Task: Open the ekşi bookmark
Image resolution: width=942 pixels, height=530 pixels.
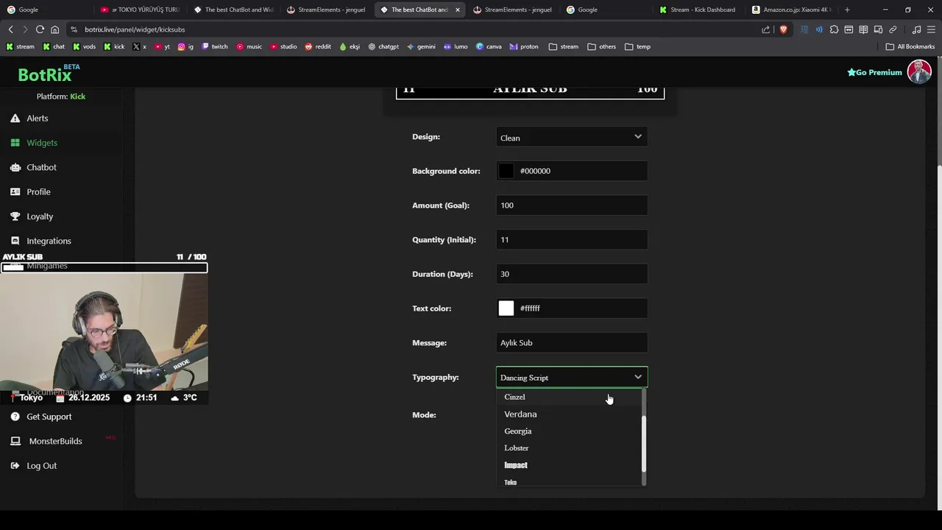Action: point(349,46)
